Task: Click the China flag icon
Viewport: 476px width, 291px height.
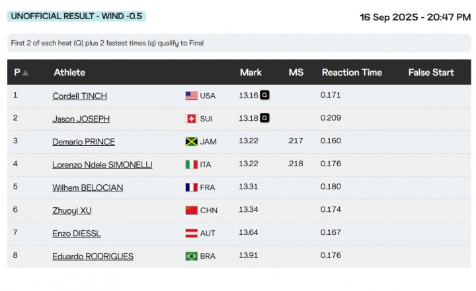Action: [x=191, y=210]
